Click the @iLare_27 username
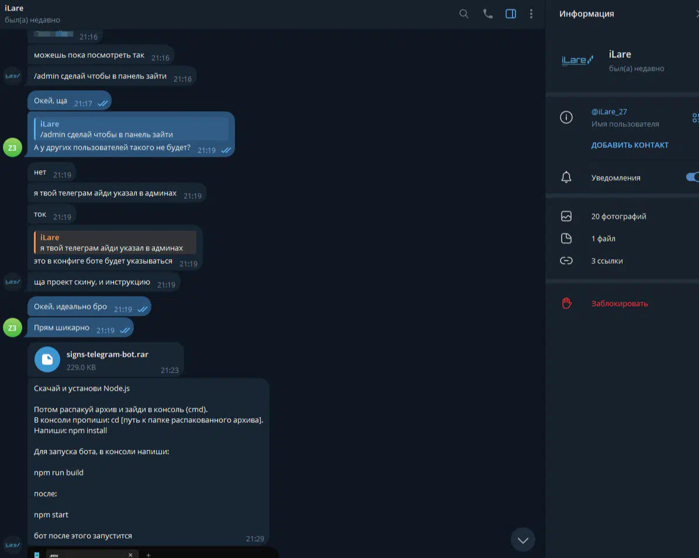The width and height of the screenshot is (699, 558). 609,112
